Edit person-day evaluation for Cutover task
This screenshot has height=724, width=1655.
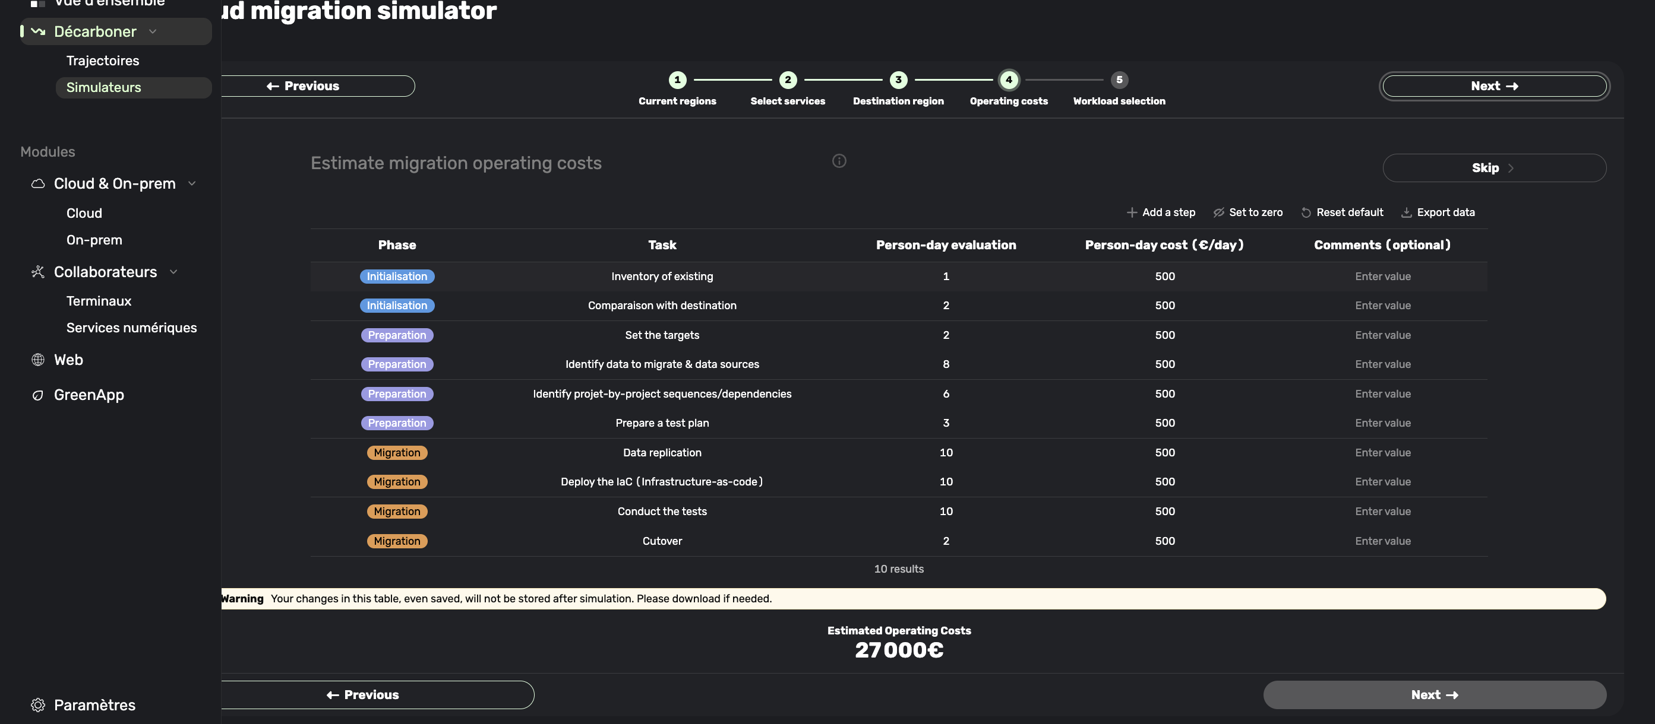(x=946, y=541)
